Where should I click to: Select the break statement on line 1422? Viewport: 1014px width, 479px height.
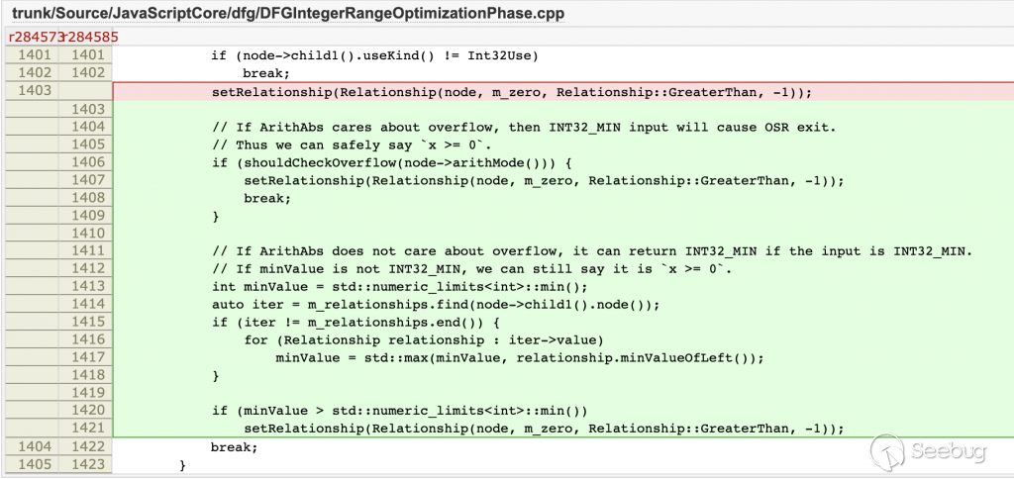234,446
